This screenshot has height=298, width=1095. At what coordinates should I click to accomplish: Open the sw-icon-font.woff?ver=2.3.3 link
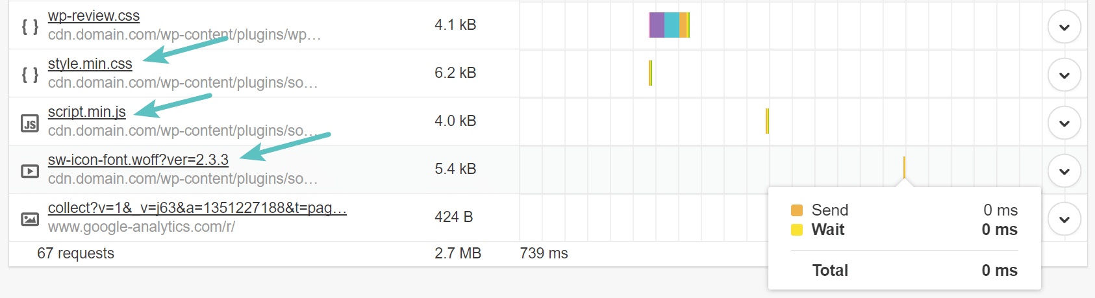(138, 160)
